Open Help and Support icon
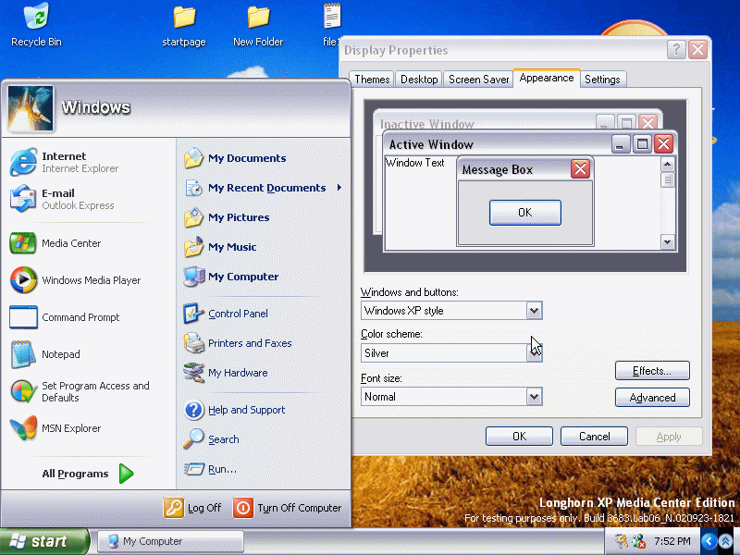 tap(193, 410)
